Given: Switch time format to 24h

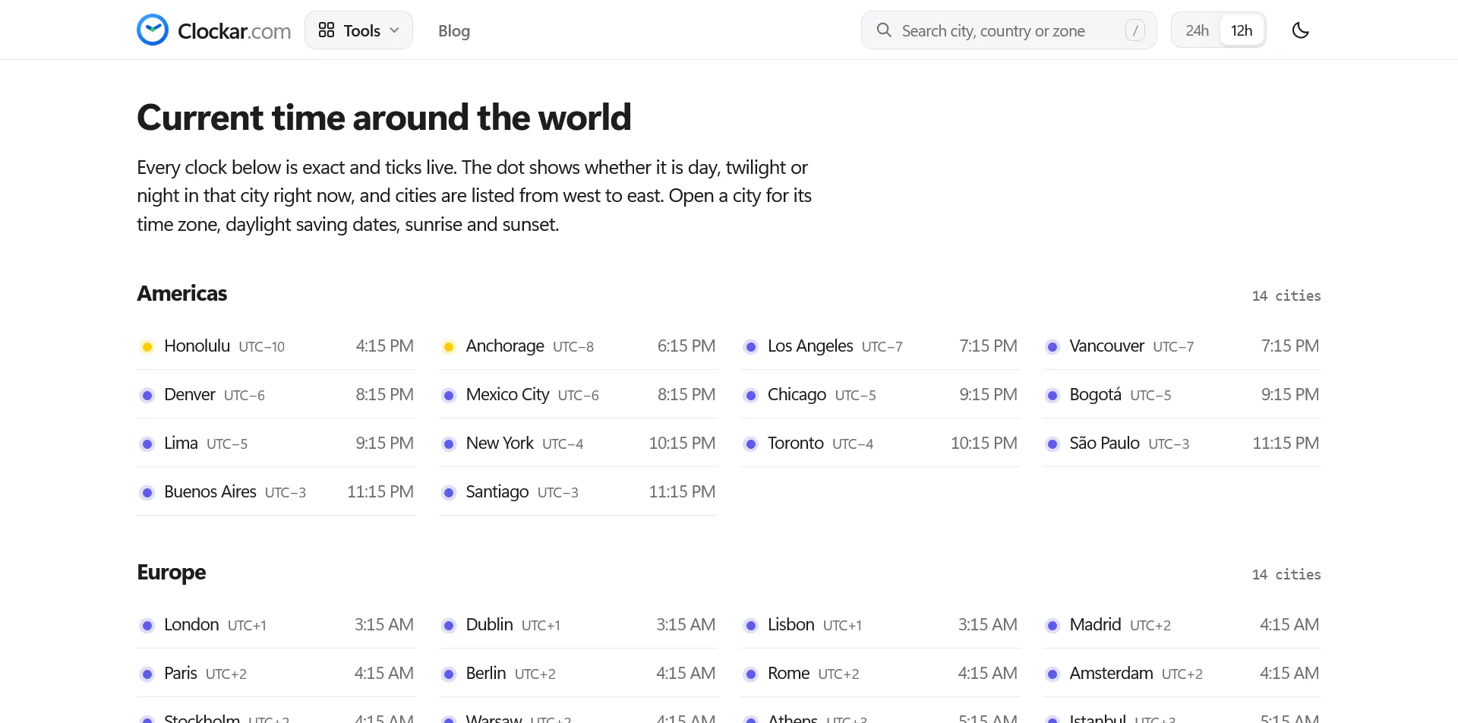Looking at the screenshot, I should (x=1197, y=30).
